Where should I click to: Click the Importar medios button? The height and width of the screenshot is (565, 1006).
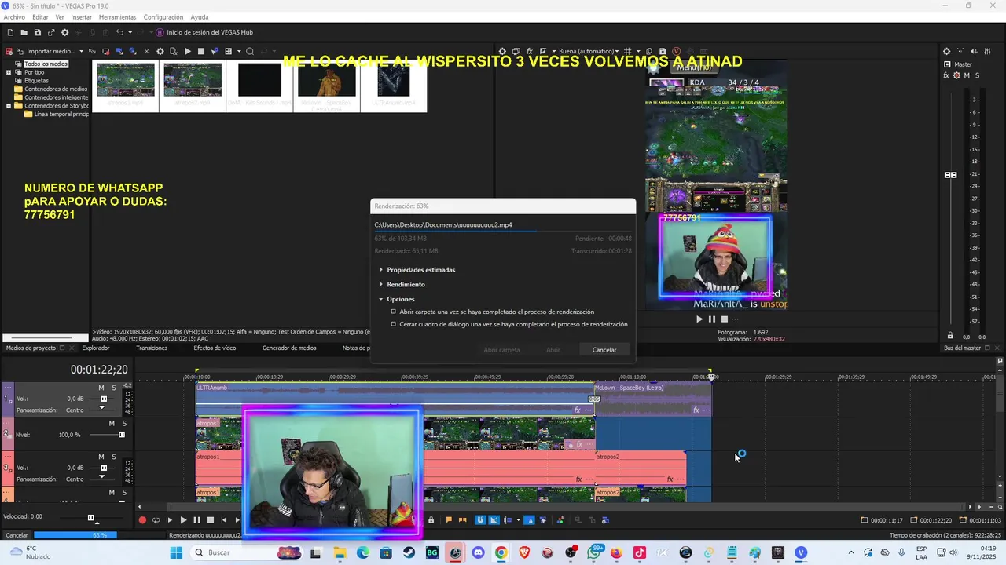click(45, 51)
